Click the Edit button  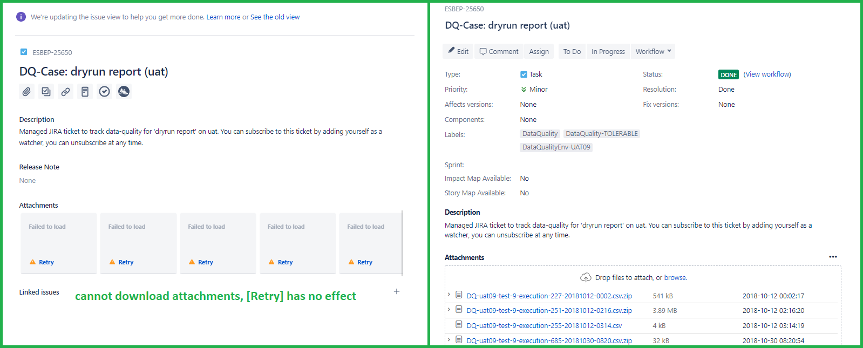[x=458, y=51]
